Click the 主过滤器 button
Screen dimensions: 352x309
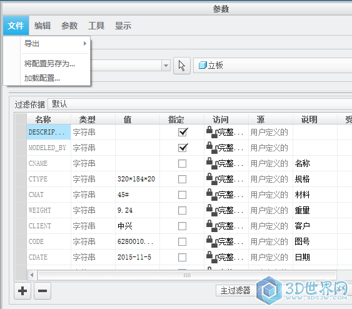click(236, 291)
